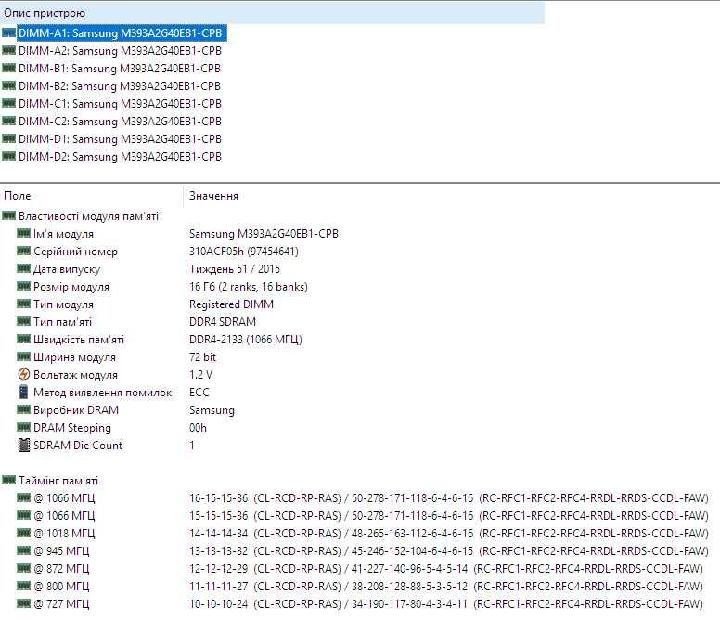This screenshot has height=620, width=720.
Task: Click the icon beside 'Тип пам'яті'
Action: click(x=23, y=321)
